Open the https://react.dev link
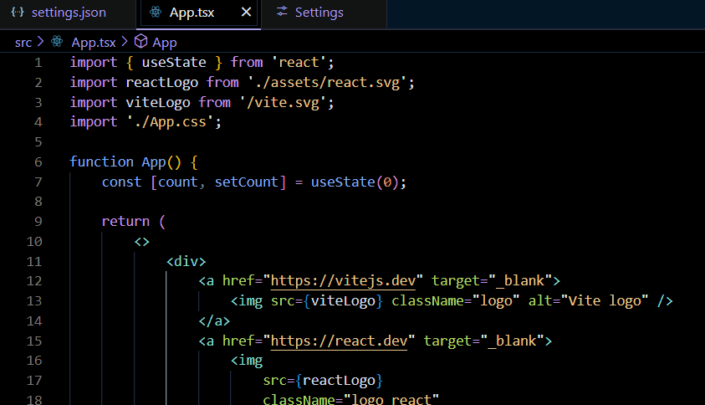705x405 pixels. [x=339, y=341]
